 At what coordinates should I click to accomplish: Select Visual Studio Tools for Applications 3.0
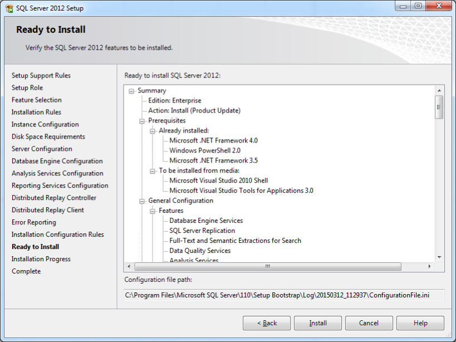[242, 191]
